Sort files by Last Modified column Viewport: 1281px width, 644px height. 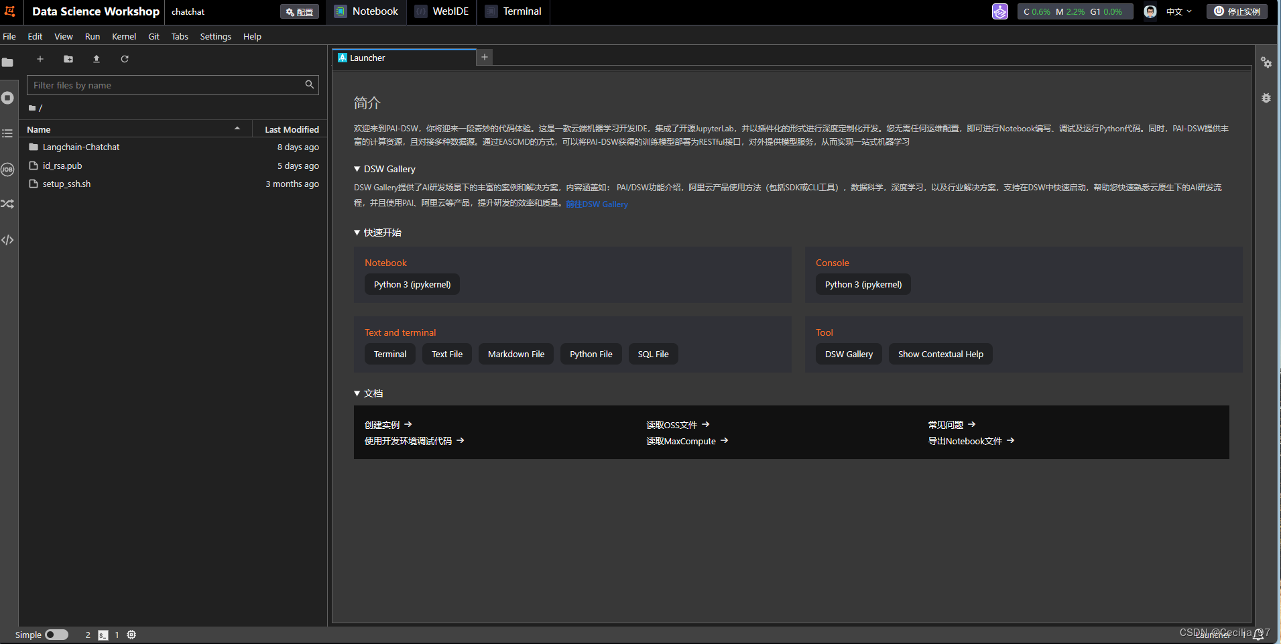290,129
